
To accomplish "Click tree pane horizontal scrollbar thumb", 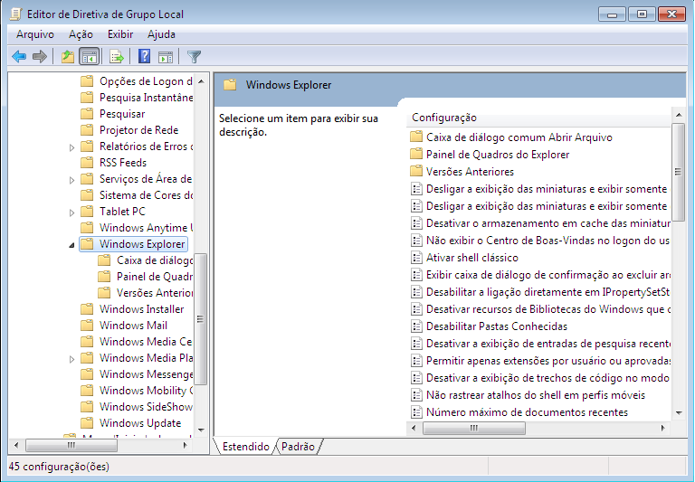I will tap(71, 445).
